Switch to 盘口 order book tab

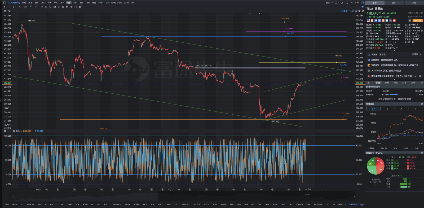(369, 83)
